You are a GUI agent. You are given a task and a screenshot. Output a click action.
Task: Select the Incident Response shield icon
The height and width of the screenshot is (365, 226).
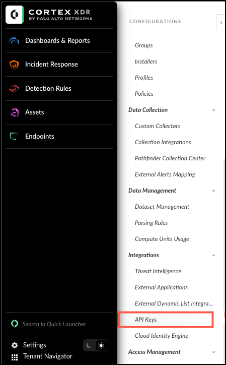pyautogui.click(x=14, y=65)
